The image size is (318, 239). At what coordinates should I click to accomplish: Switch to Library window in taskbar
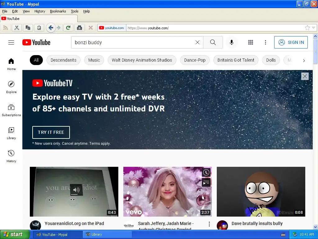coord(107,235)
